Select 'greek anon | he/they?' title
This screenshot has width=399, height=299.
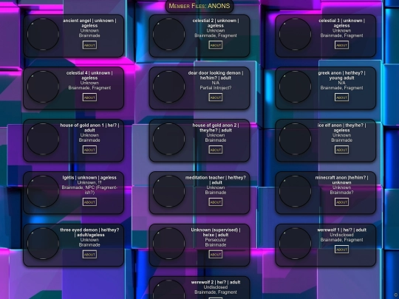point(341,75)
